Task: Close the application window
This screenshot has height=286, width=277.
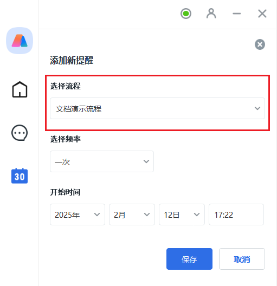Action: [262, 14]
